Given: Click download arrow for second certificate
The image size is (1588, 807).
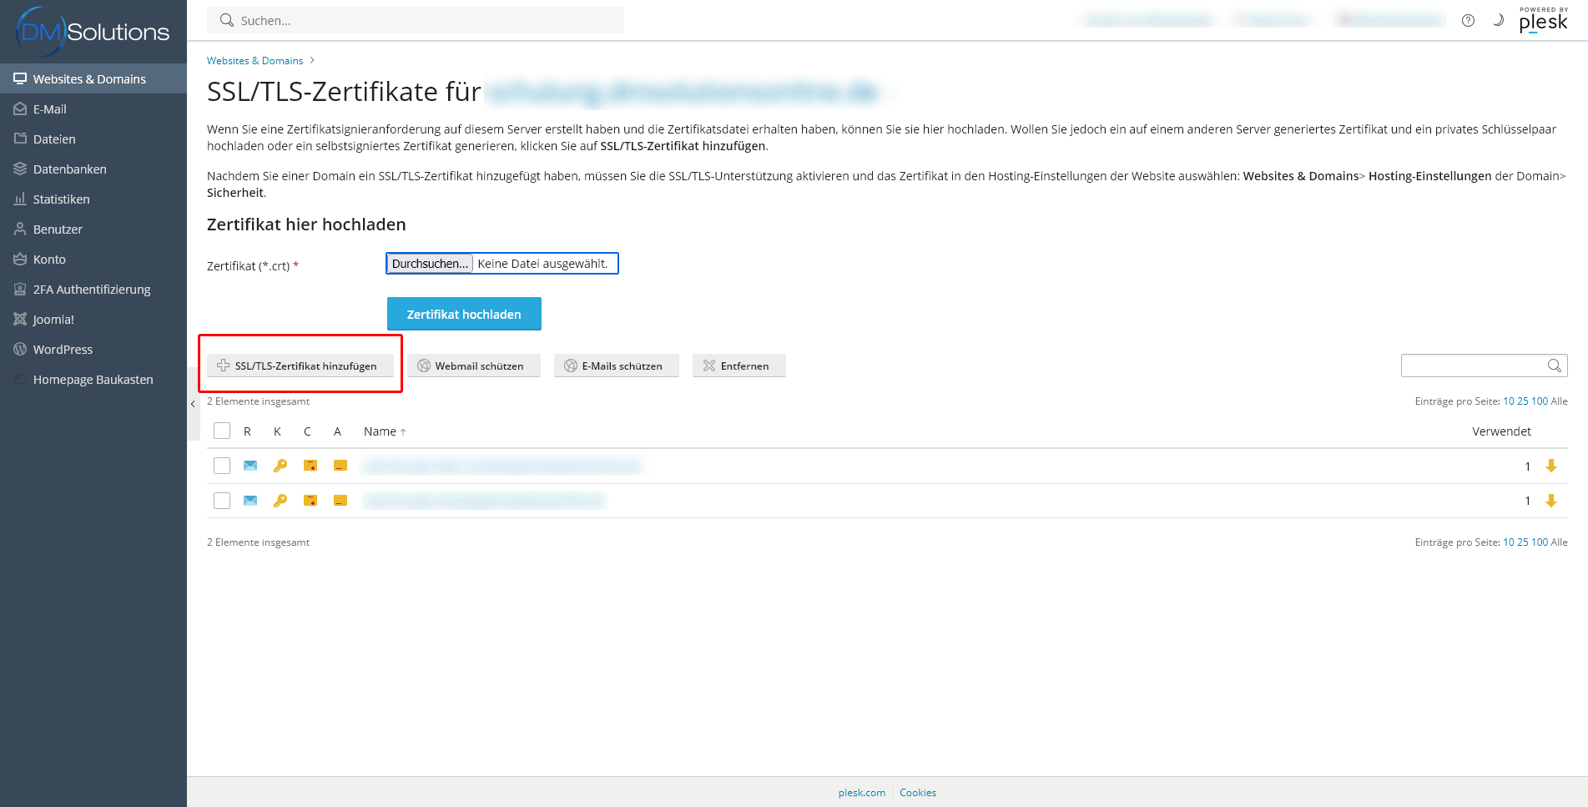Looking at the screenshot, I should coord(1551,501).
